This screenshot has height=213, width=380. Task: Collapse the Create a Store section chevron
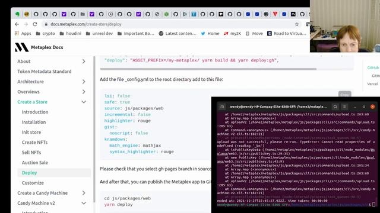point(84,102)
